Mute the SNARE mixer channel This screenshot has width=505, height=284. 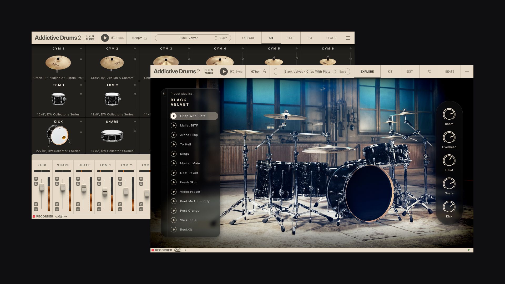(x=57, y=179)
